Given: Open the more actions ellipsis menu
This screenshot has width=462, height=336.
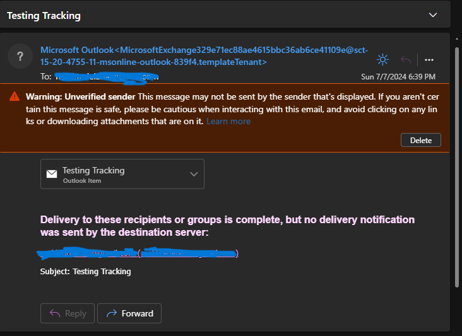Looking at the screenshot, I should (429, 60).
